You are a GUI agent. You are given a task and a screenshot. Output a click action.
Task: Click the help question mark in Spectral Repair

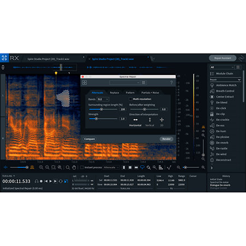click(x=171, y=83)
